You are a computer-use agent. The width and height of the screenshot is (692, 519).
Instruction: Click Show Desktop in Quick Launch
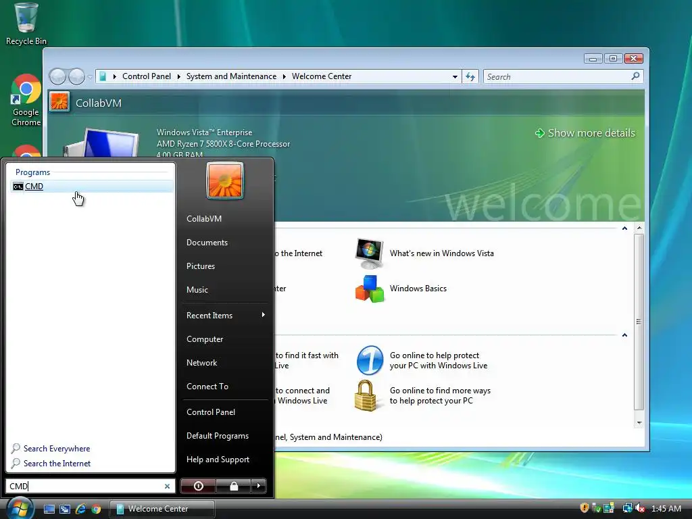pyautogui.click(x=49, y=509)
